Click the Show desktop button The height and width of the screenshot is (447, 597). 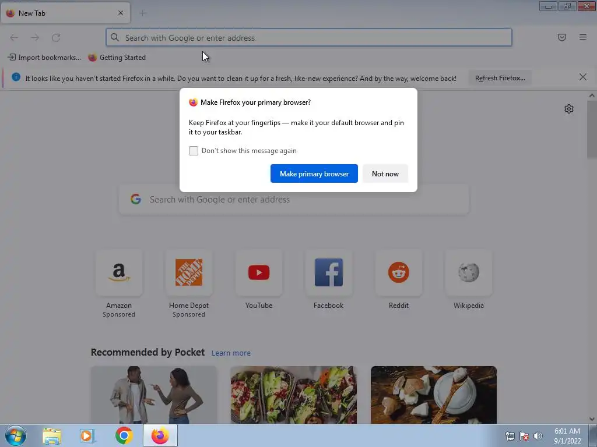point(593,435)
